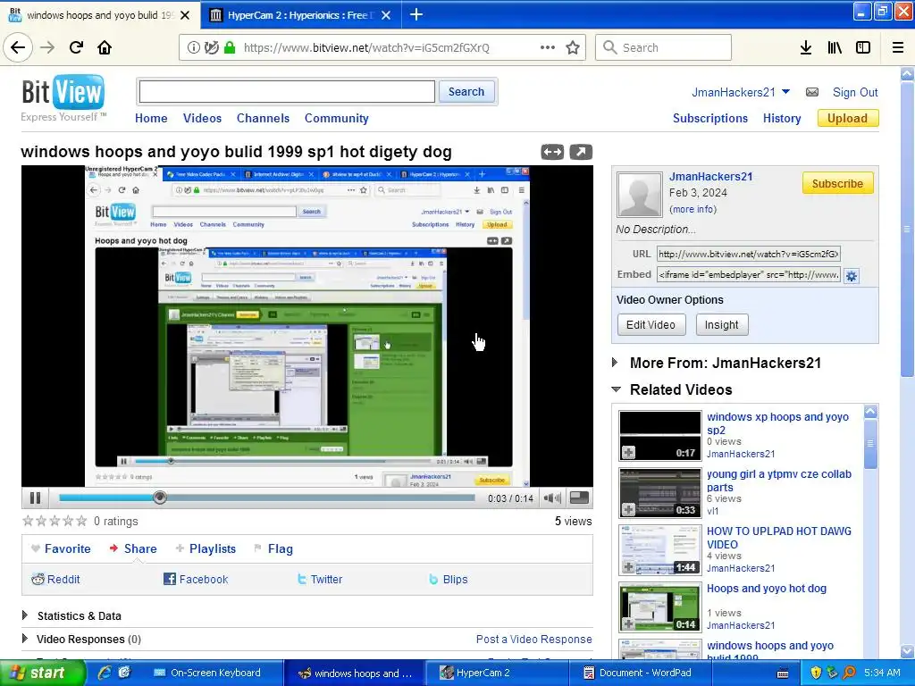Pop out video with the arrow icon
The image size is (915, 686).
581,152
